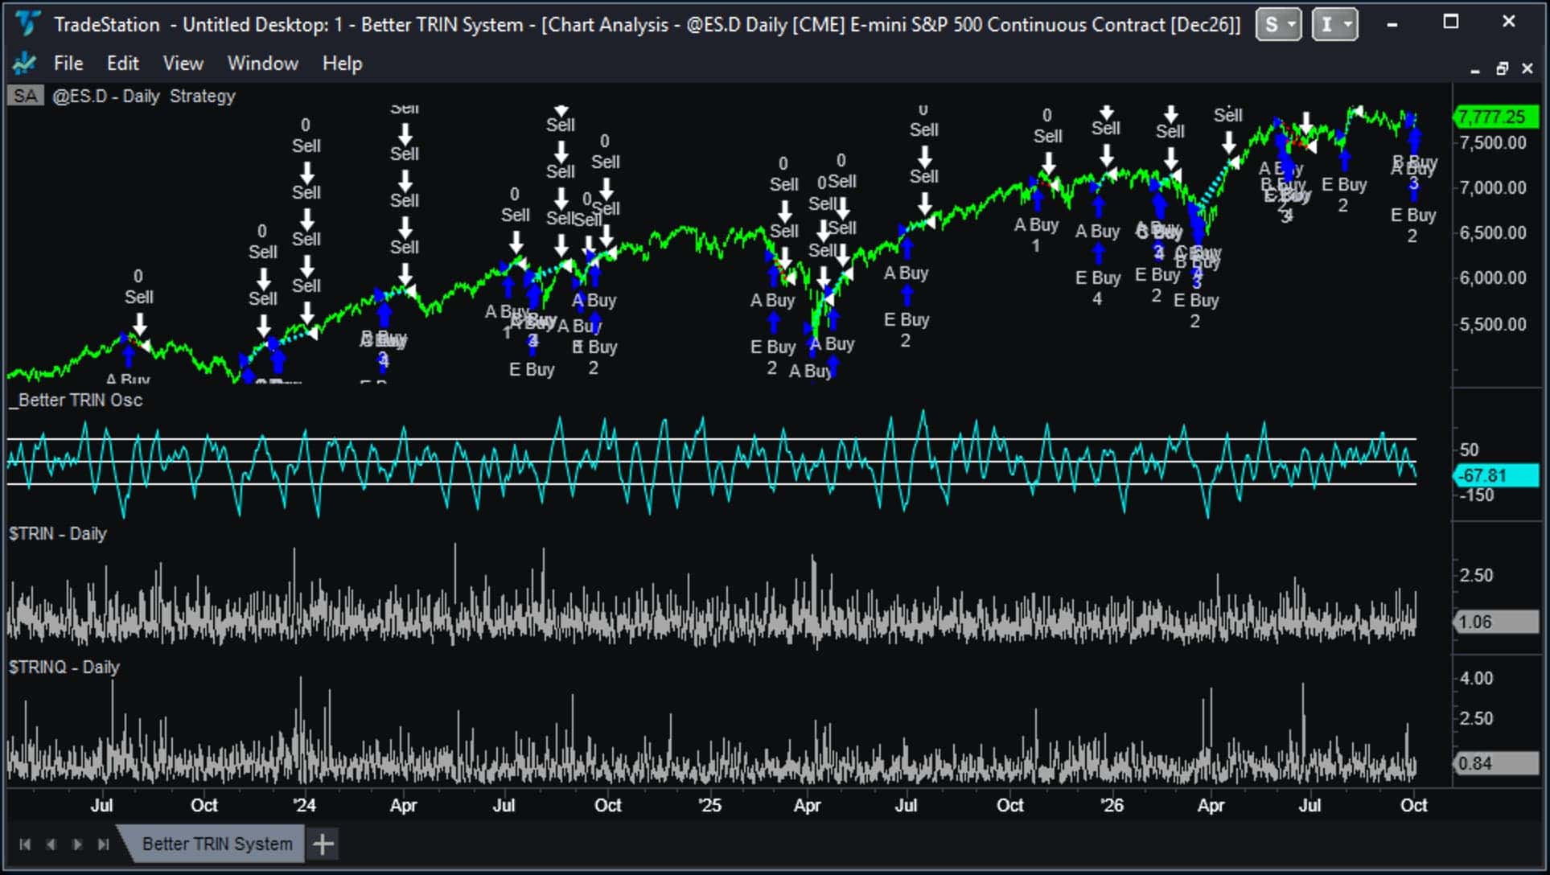Select the Better TRIN System workspace tab
1550x875 pixels.
(216, 844)
